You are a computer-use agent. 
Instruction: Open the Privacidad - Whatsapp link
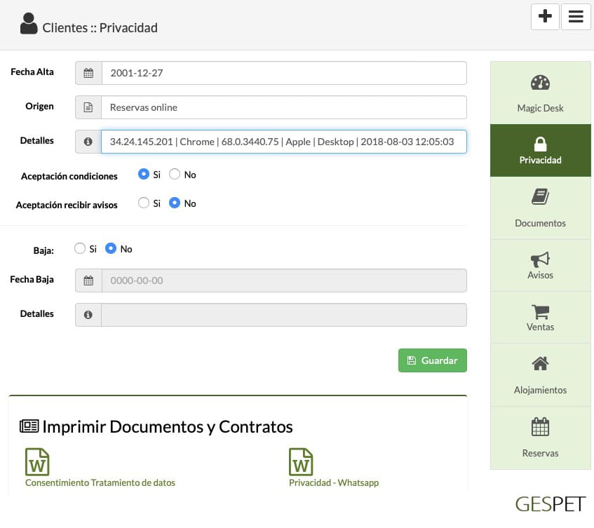334,483
